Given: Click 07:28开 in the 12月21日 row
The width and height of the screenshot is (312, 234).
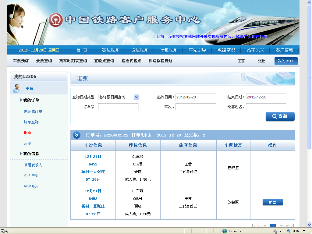Looking at the screenshot, I should click(x=93, y=179).
